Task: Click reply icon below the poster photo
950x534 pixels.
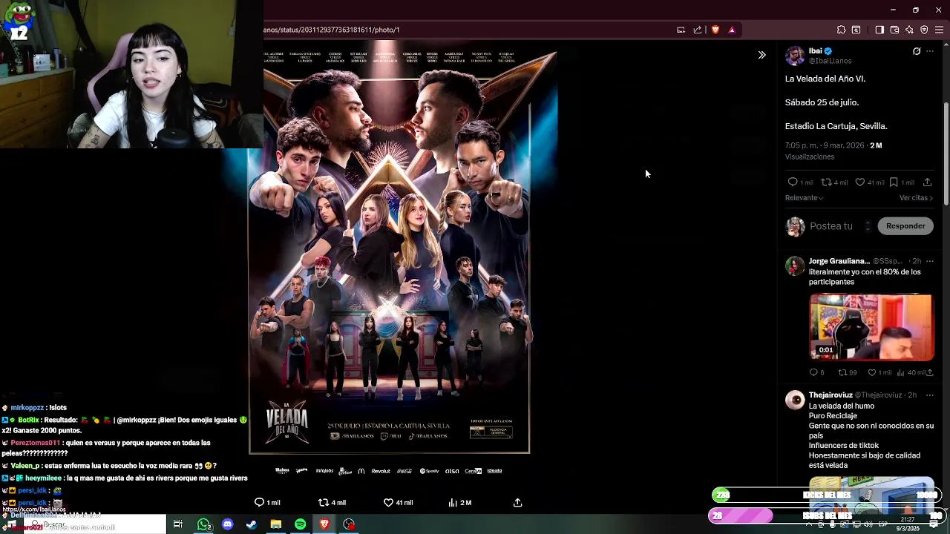Action: (x=259, y=502)
